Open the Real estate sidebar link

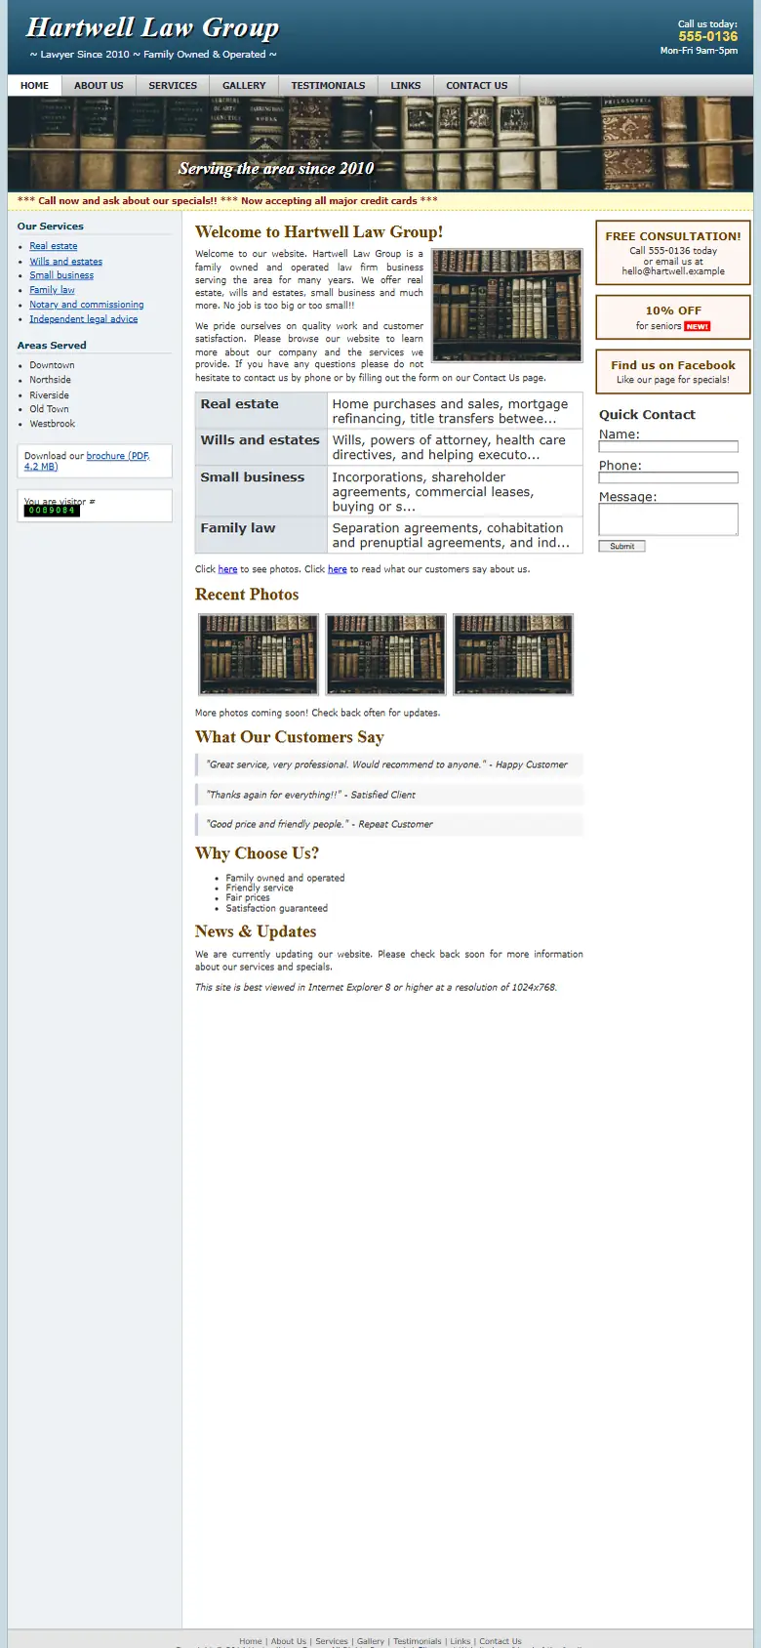[x=54, y=246]
